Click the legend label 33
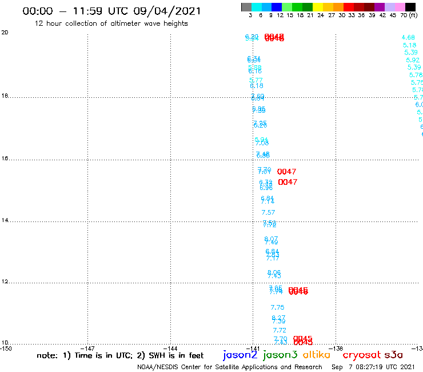This screenshot has height=372, width=423. coord(351,15)
